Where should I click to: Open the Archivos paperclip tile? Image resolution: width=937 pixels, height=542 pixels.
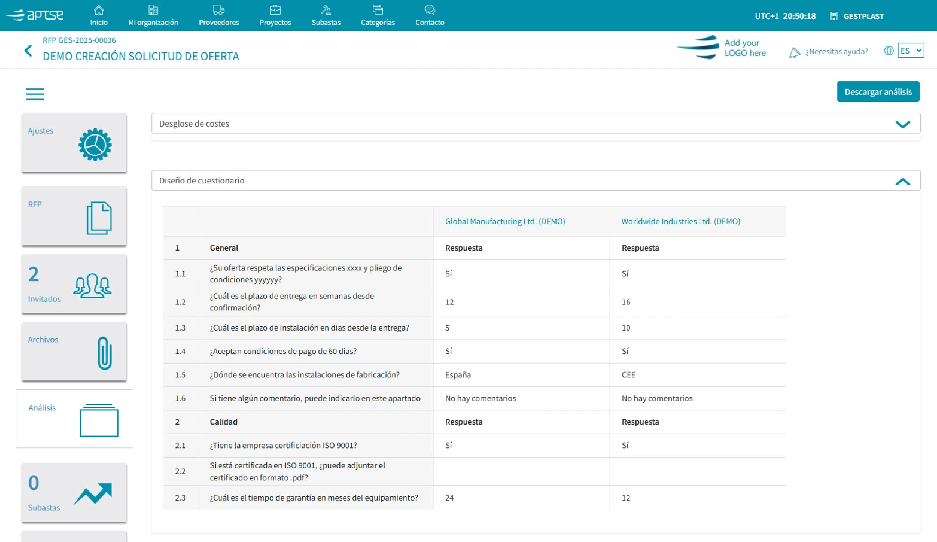click(x=74, y=352)
